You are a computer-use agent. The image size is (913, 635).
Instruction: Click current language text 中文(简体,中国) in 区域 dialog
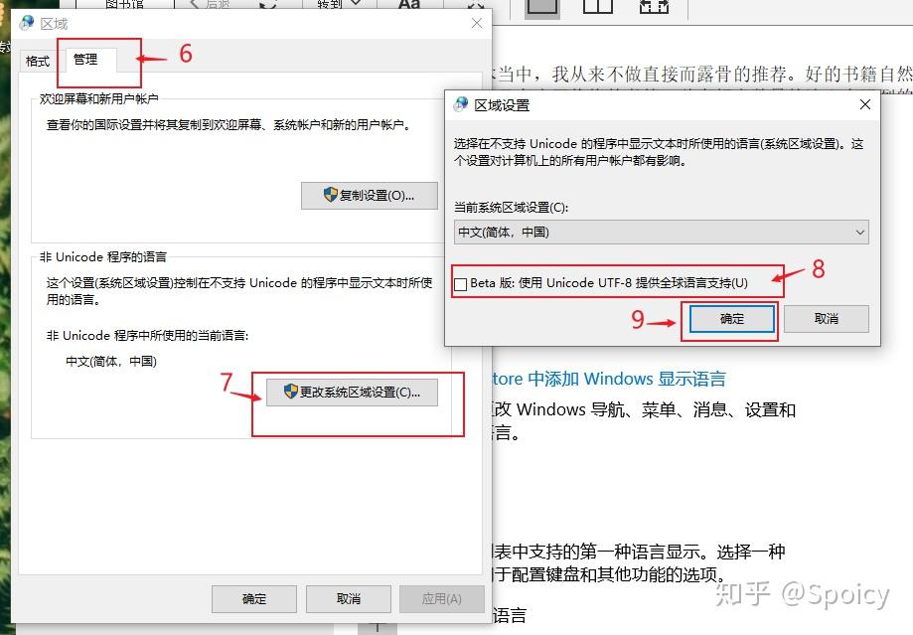click(x=111, y=361)
